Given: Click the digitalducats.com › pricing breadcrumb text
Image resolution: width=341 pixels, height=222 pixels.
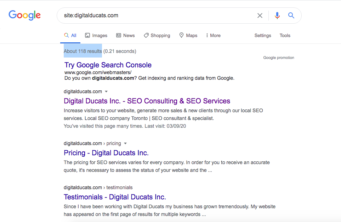Looking at the screenshot, I should point(92,143).
